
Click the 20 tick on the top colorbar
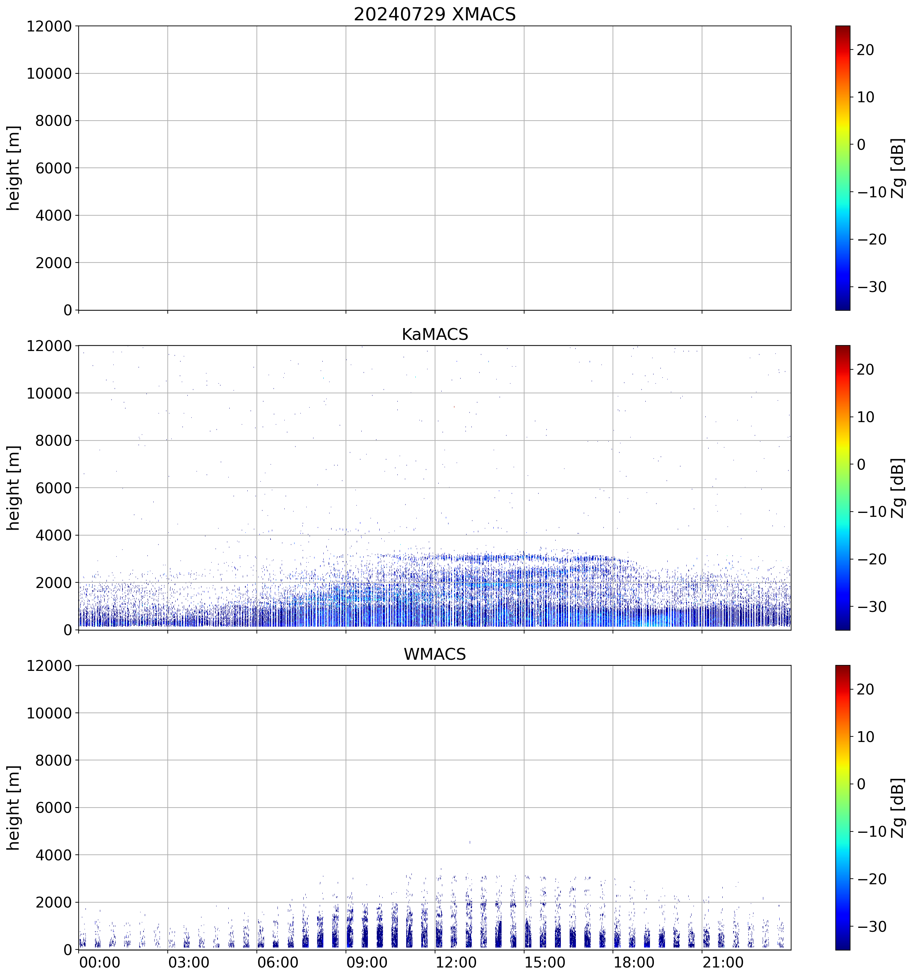tap(865, 49)
